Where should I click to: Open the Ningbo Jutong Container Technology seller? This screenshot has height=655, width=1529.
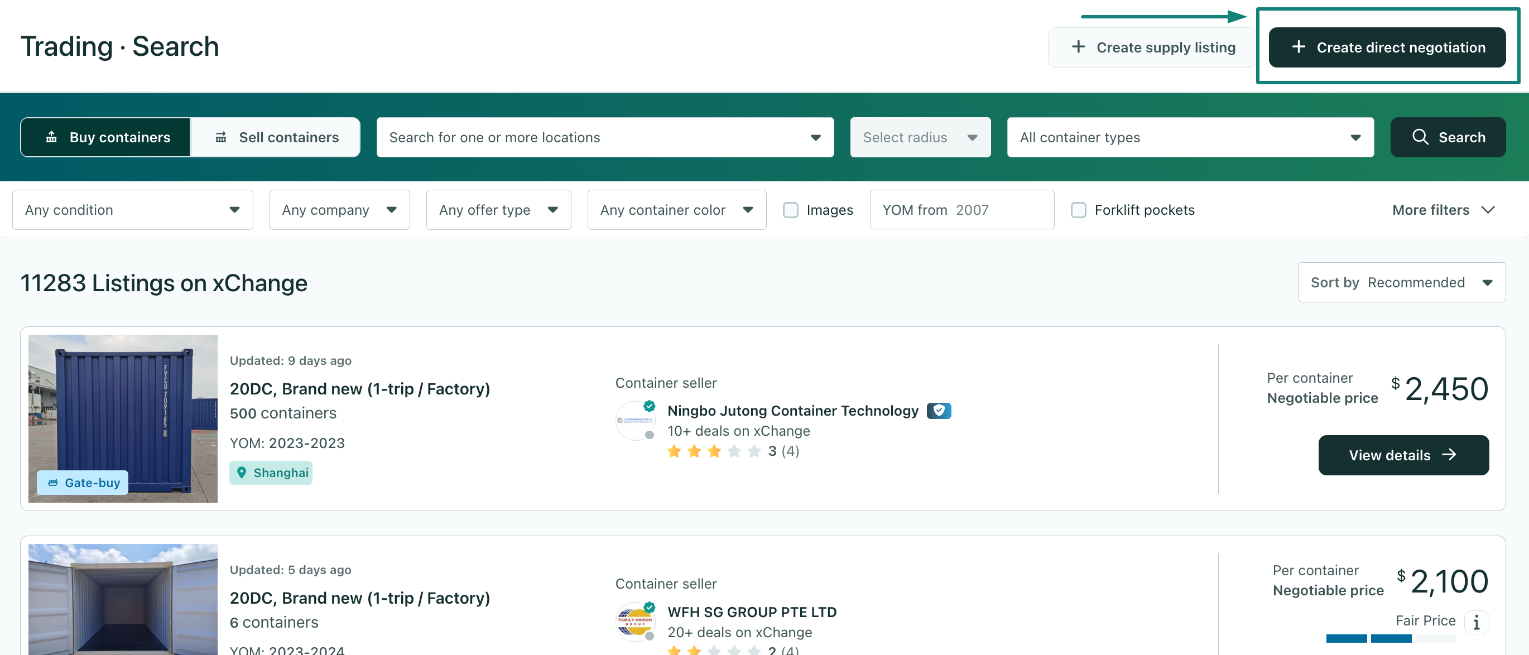pos(792,411)
